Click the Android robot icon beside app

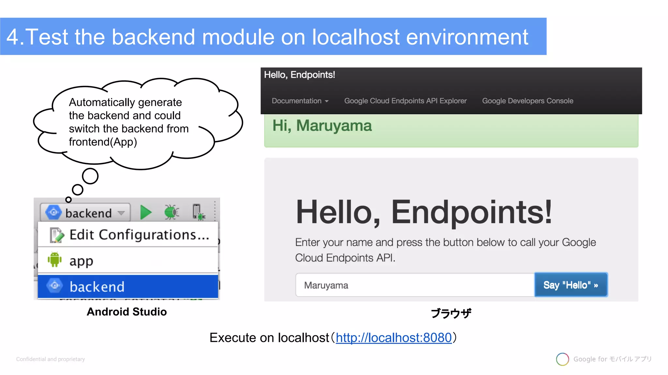coord(54,259)
